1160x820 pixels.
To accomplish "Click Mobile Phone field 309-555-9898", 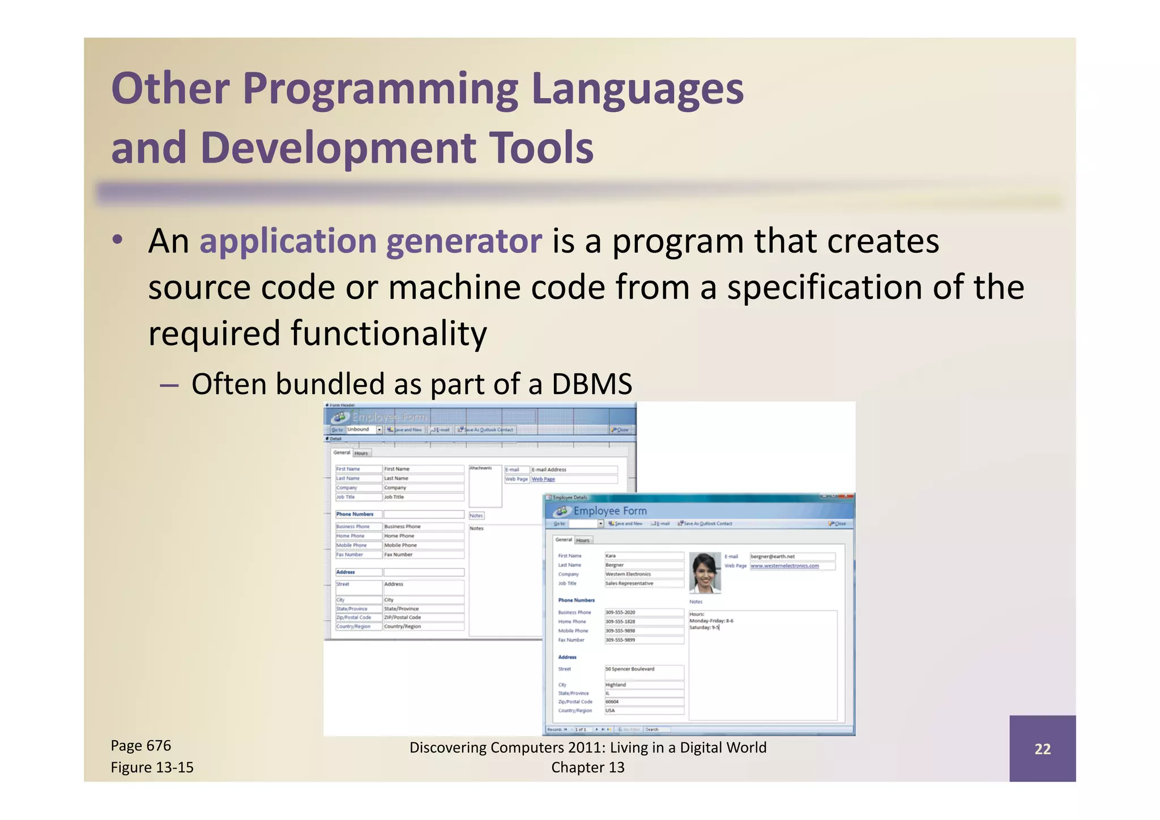I will tap(644, 631).
